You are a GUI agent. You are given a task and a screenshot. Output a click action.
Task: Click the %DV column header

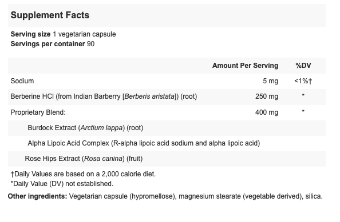303,66
